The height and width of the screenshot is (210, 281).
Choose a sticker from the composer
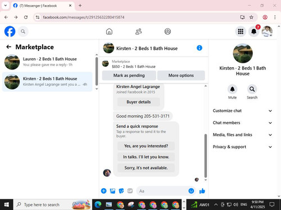coord(121,191)
